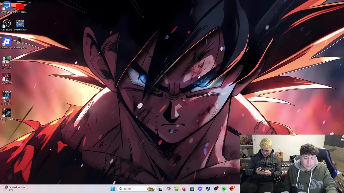Launch WWE 2K25 from the desktop
This screenshot has height=193, width=344.
click(x=6, y=79)
